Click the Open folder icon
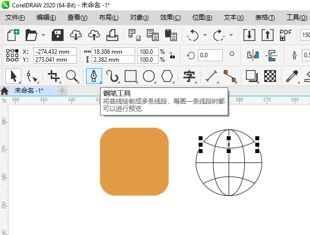 [31, 35]
